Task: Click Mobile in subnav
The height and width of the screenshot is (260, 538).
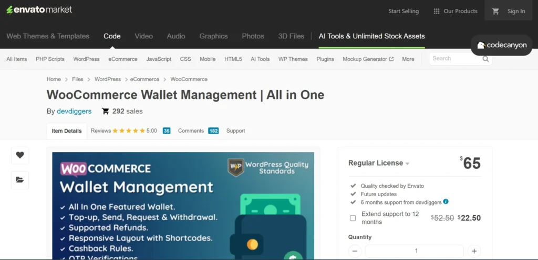Action: click(x=208, y=59)
